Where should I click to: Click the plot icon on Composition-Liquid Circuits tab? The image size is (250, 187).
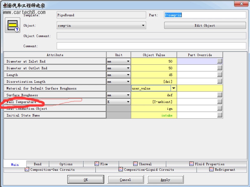[121, 169]
